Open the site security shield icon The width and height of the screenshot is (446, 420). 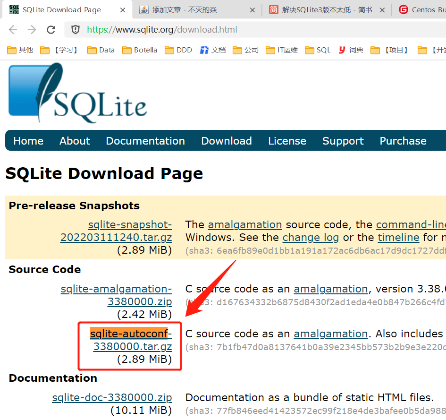tap(76, 30)
